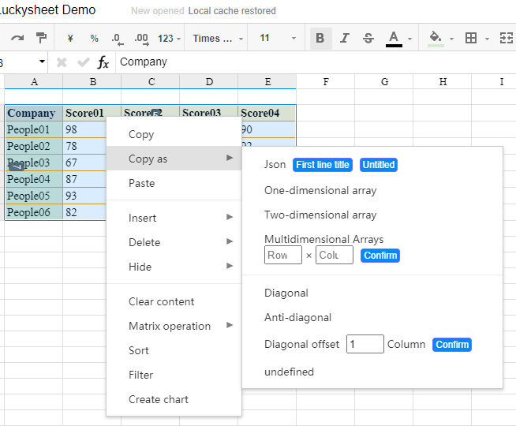
Task: Toggle strikethrough formatting
Action: (368, 38)
